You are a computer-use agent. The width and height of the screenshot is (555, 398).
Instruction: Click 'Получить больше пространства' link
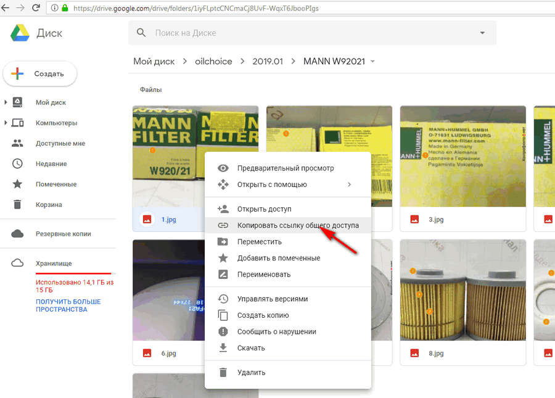pyautogui.click(x=68, y=305)
